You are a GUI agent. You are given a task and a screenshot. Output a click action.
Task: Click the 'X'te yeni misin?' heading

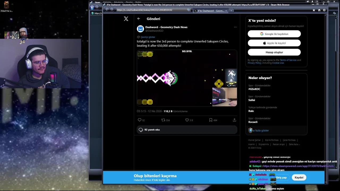tap(262, 21)
